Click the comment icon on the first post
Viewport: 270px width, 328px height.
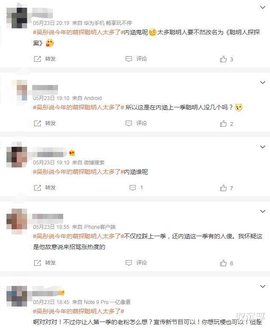click(129, 59)
